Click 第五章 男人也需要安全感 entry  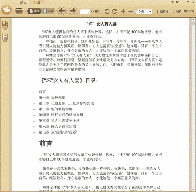click(59, 121)
